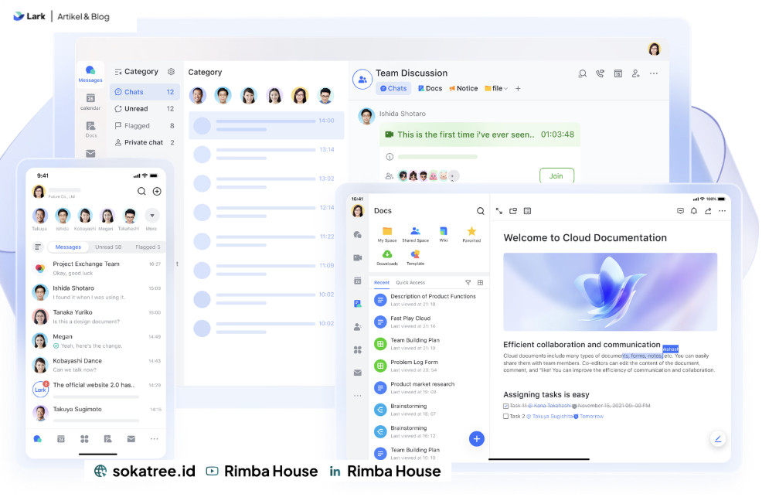Open the video meeting message card

pyautogui.click(x=480, y=135)
